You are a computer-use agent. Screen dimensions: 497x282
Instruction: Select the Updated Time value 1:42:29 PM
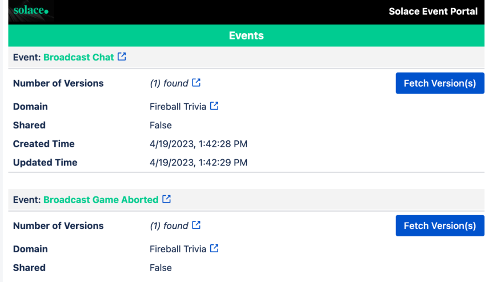click(198, 163)
